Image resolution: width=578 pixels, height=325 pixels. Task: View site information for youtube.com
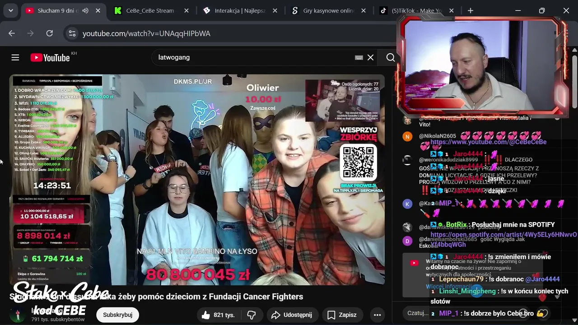pyautogui.click(x=71, y=33)
